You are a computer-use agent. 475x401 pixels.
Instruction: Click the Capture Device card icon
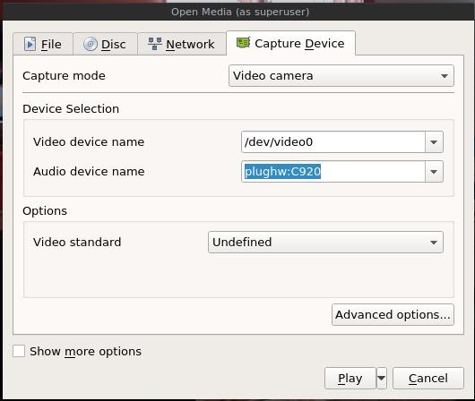(243, 43)
